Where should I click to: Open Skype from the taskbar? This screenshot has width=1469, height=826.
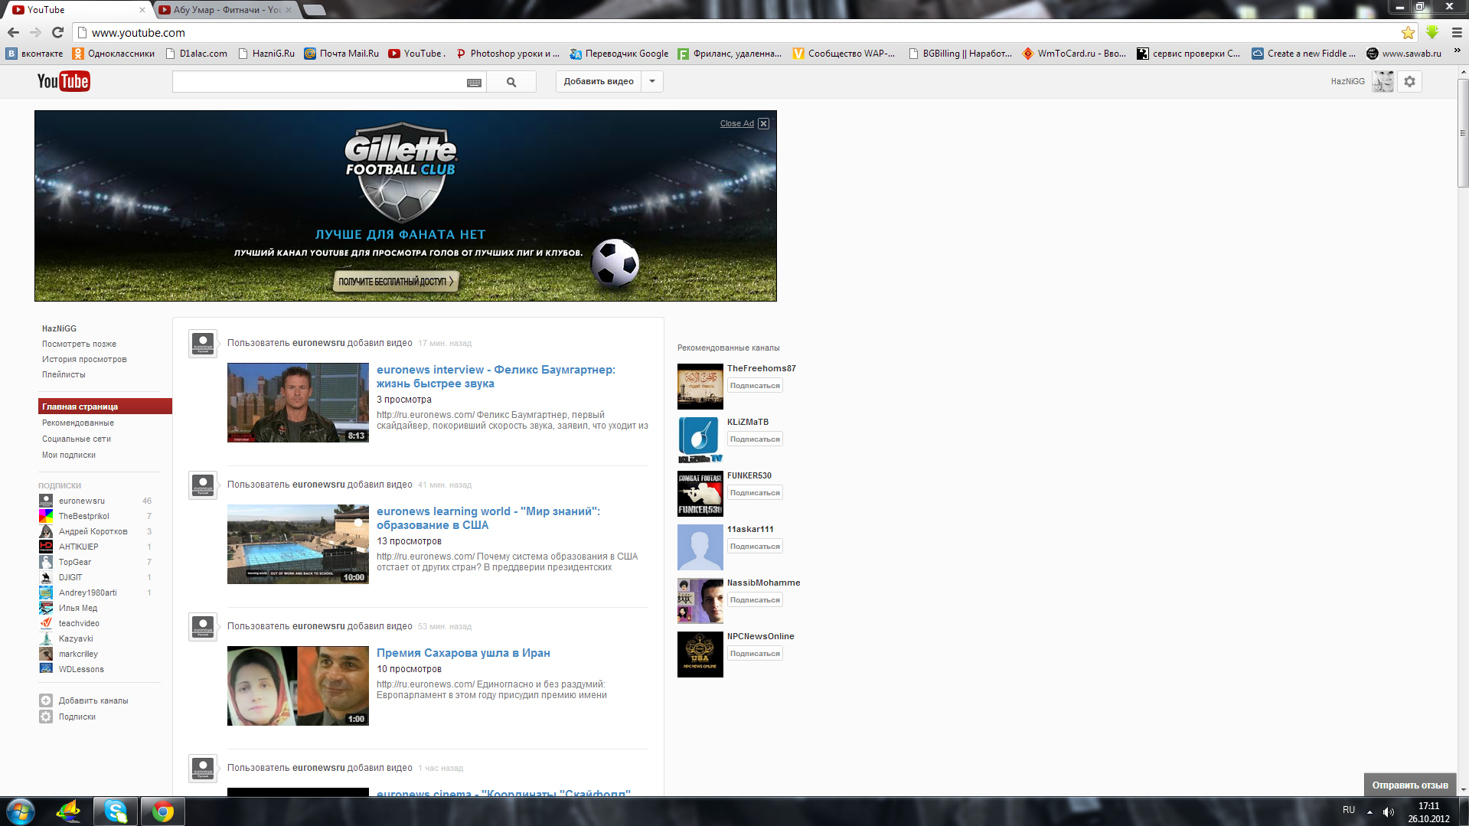tap(116, 811)
